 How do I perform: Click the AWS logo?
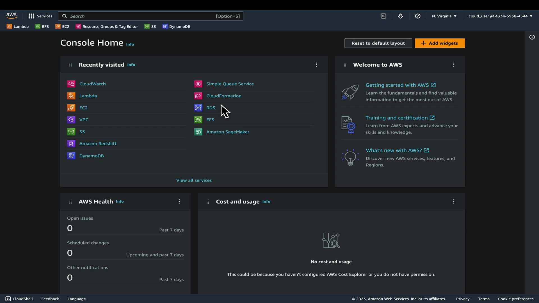point(12,16)
